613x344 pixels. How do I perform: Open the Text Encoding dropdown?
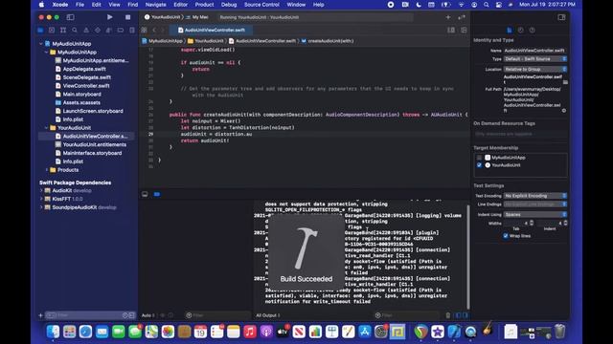pyautogui.click(x=535, y=196)
